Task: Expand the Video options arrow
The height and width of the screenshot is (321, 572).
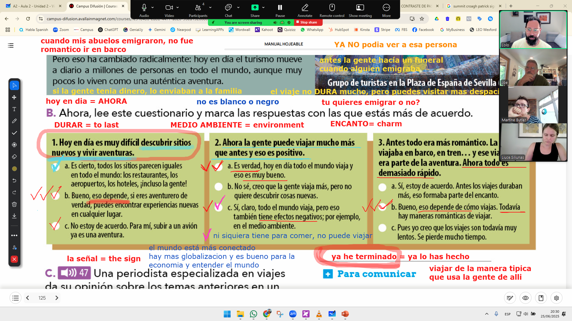Action: click(178, 7)
